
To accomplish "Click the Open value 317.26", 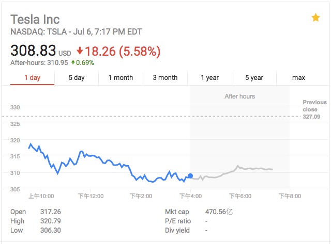I will click(51, 212).
